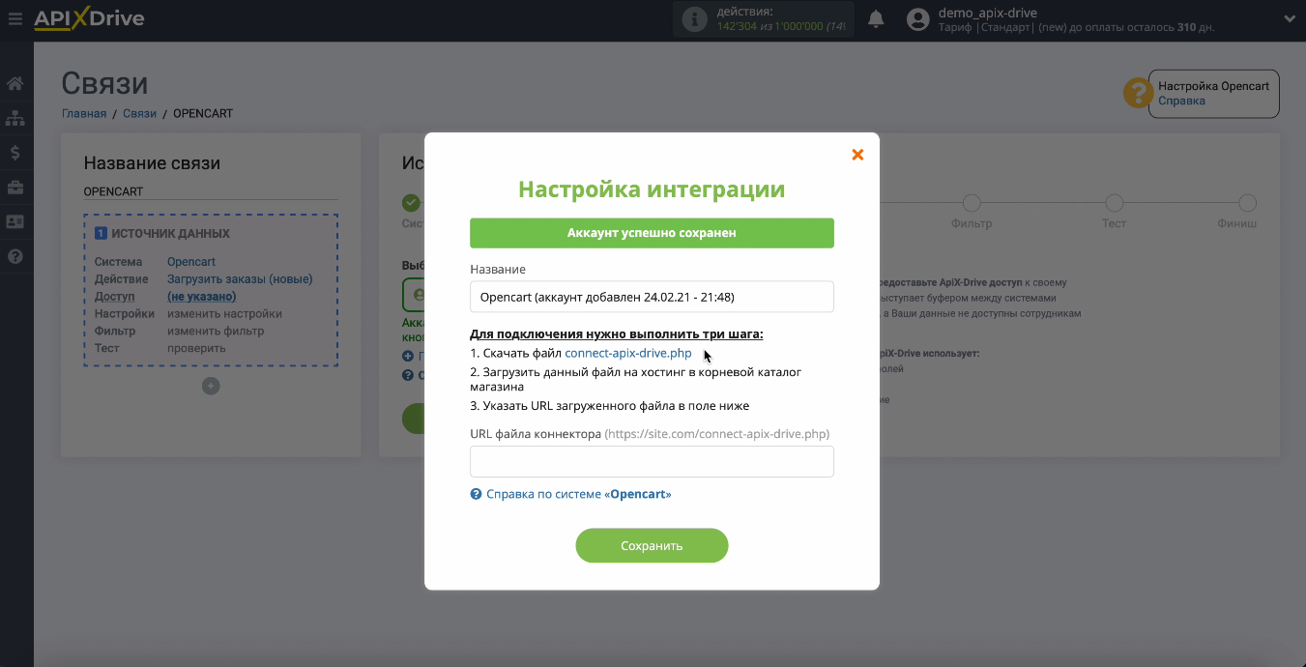Click the plus icon below data source block
The height and width of the screenshot is (667, 1306).
(211, 386)
